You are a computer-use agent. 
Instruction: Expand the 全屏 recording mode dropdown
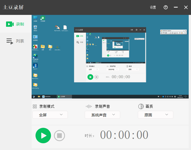[50, 115]
